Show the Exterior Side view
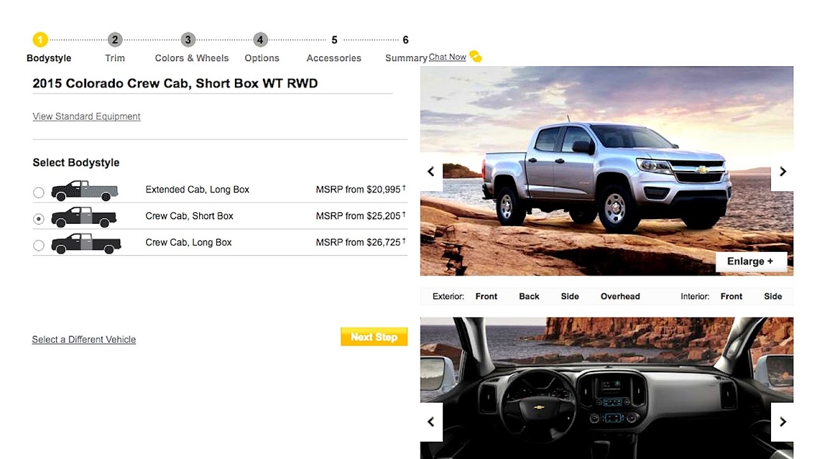The height and width of the screenshot is (459, 817). [570, 296]
